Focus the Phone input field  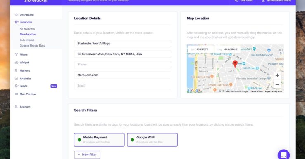click(x=123, y=65)
